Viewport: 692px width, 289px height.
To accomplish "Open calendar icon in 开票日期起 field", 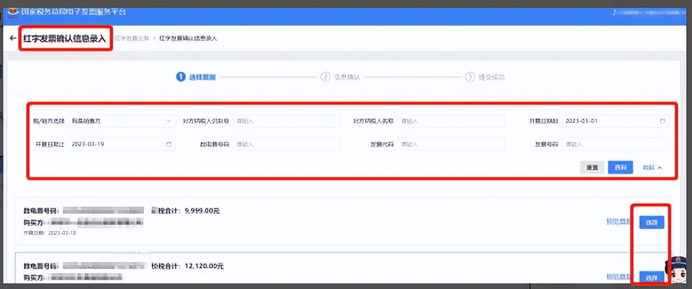I will coord(662,121).
